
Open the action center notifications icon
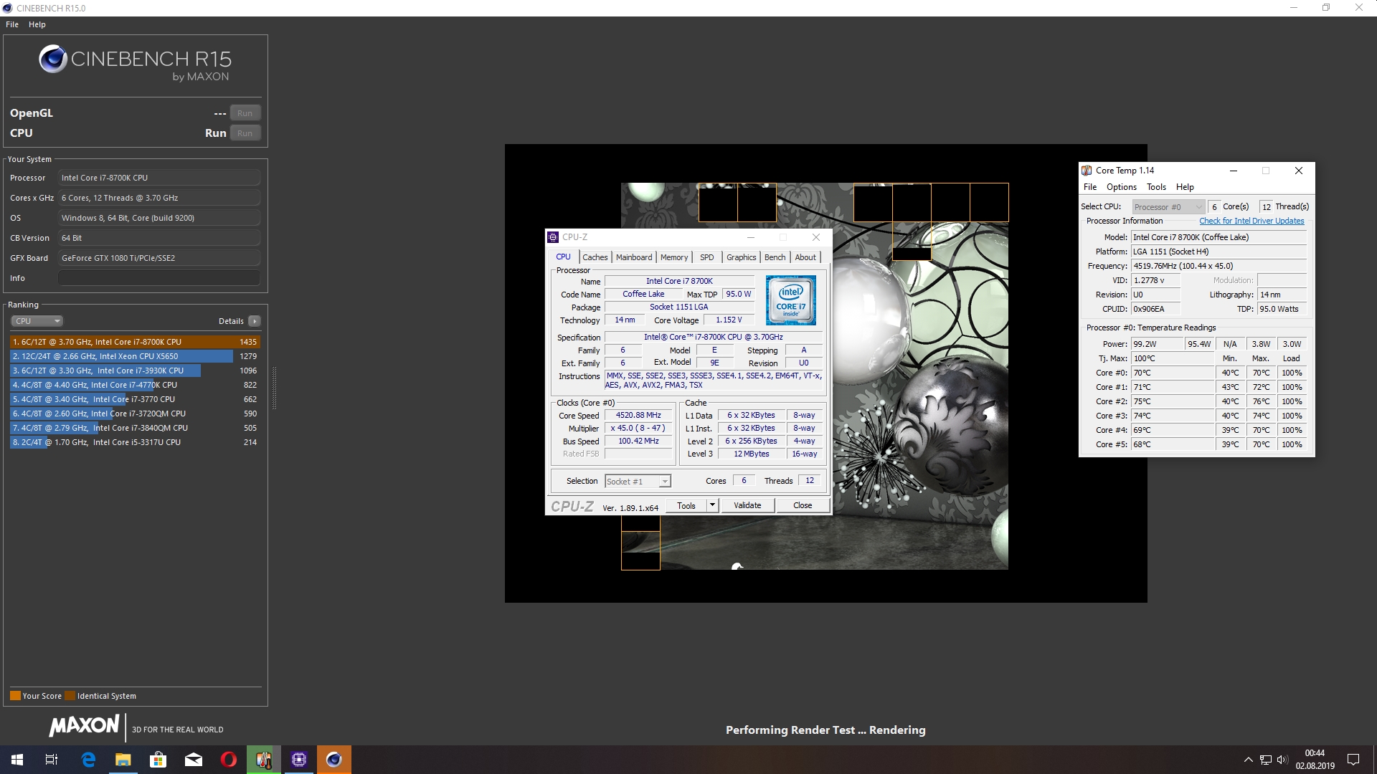[x=1353, y=760]
